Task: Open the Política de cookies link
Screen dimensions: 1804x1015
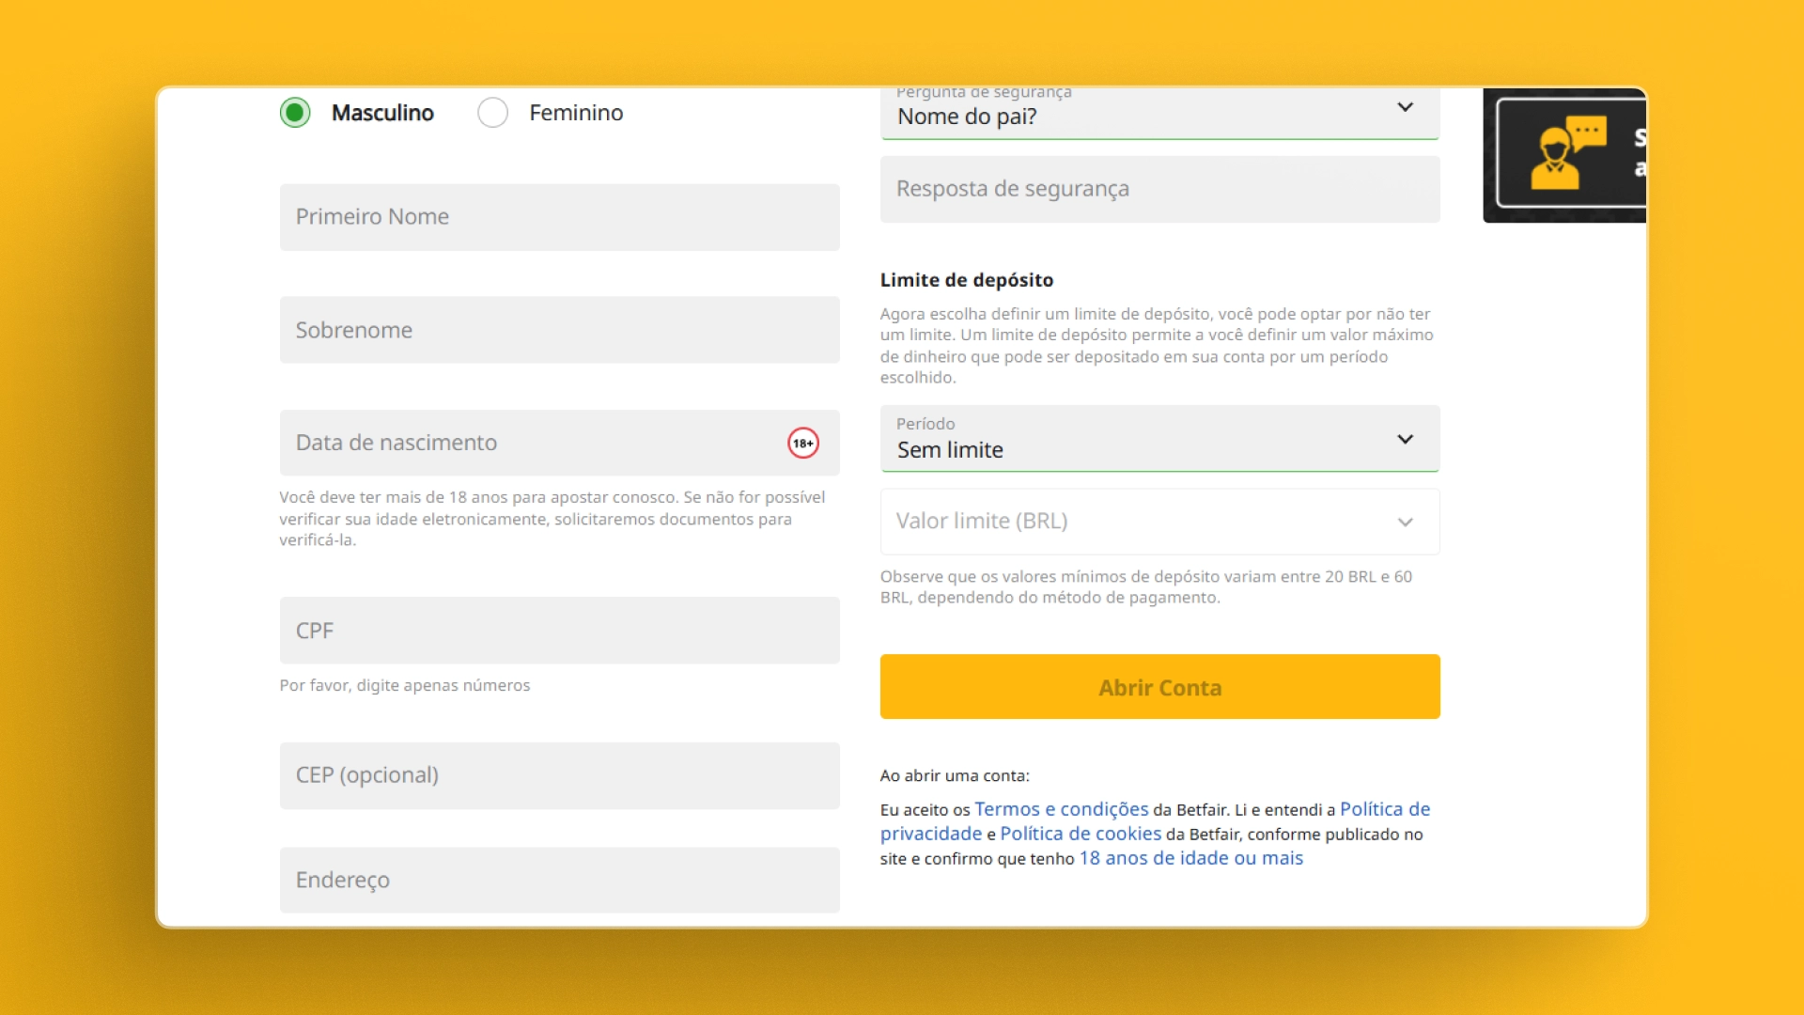Action: [1081, 834]
